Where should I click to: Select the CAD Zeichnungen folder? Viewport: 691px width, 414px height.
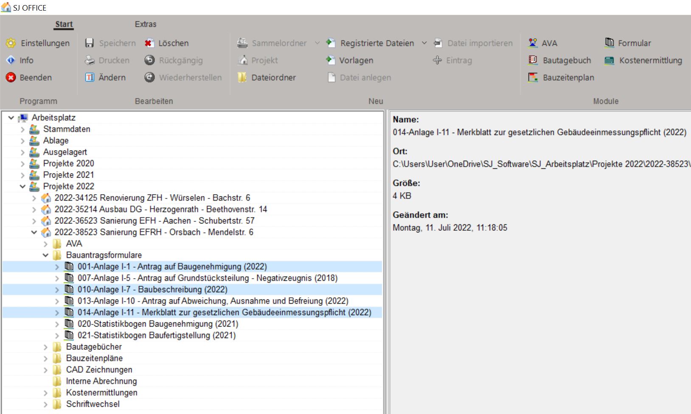pyautogui.click(x=99, y=369)
